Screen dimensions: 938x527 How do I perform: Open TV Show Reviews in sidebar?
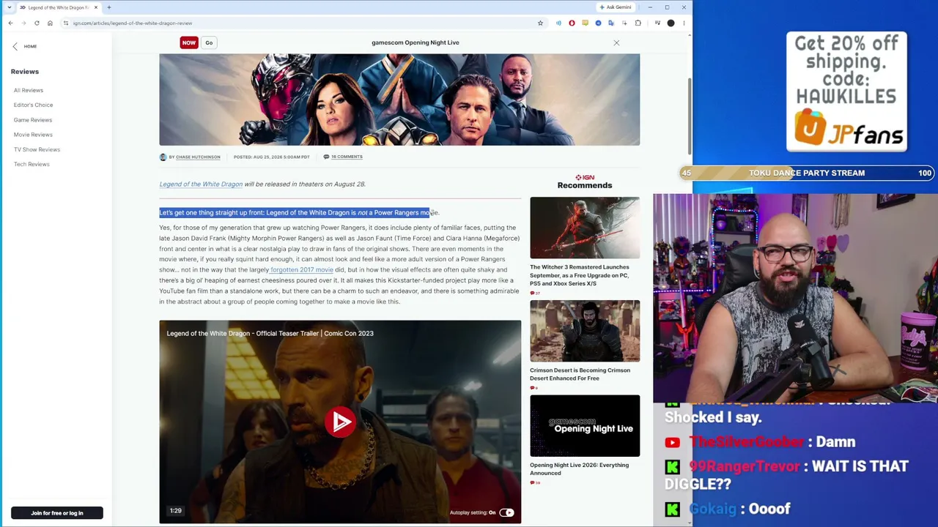[37, 149]
